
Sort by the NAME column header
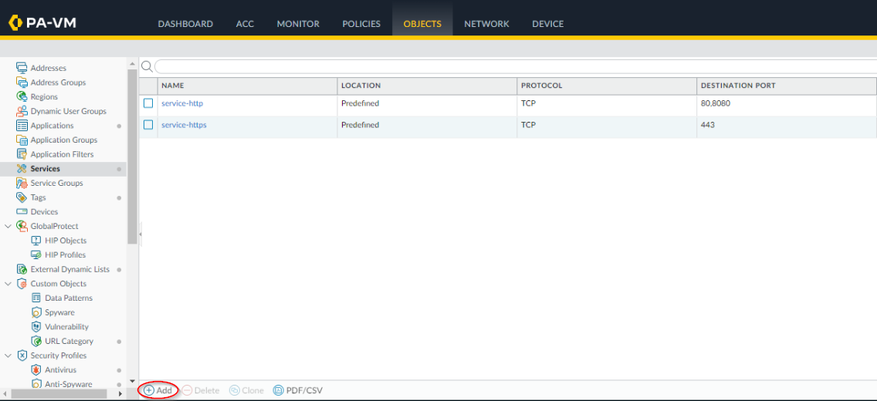247,86
